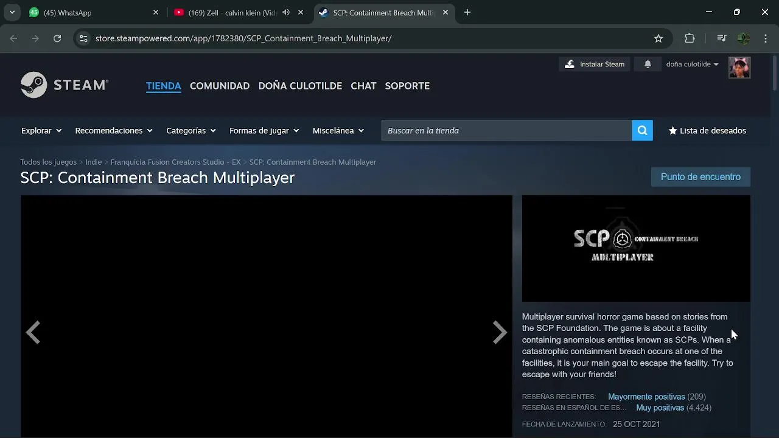The image size is (779, 438).
Task: Expand the Explorar dropdown
Action: (x=41, y=130)
